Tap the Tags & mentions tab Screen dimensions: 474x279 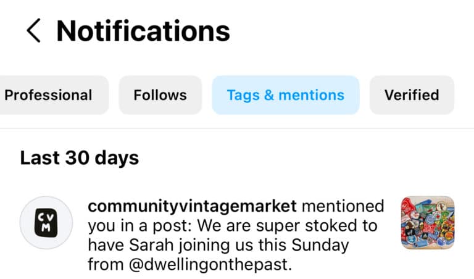[285, 95]
